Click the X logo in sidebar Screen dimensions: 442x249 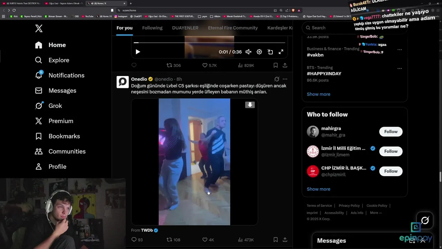point(39,28)
